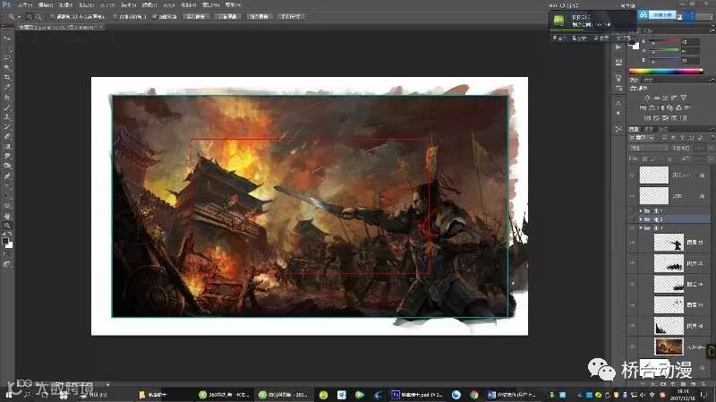The width and height of the screenshot is (716, 402).
Task: Pick a color from the rainbow spectrum ramp
Action: [665, 71]
